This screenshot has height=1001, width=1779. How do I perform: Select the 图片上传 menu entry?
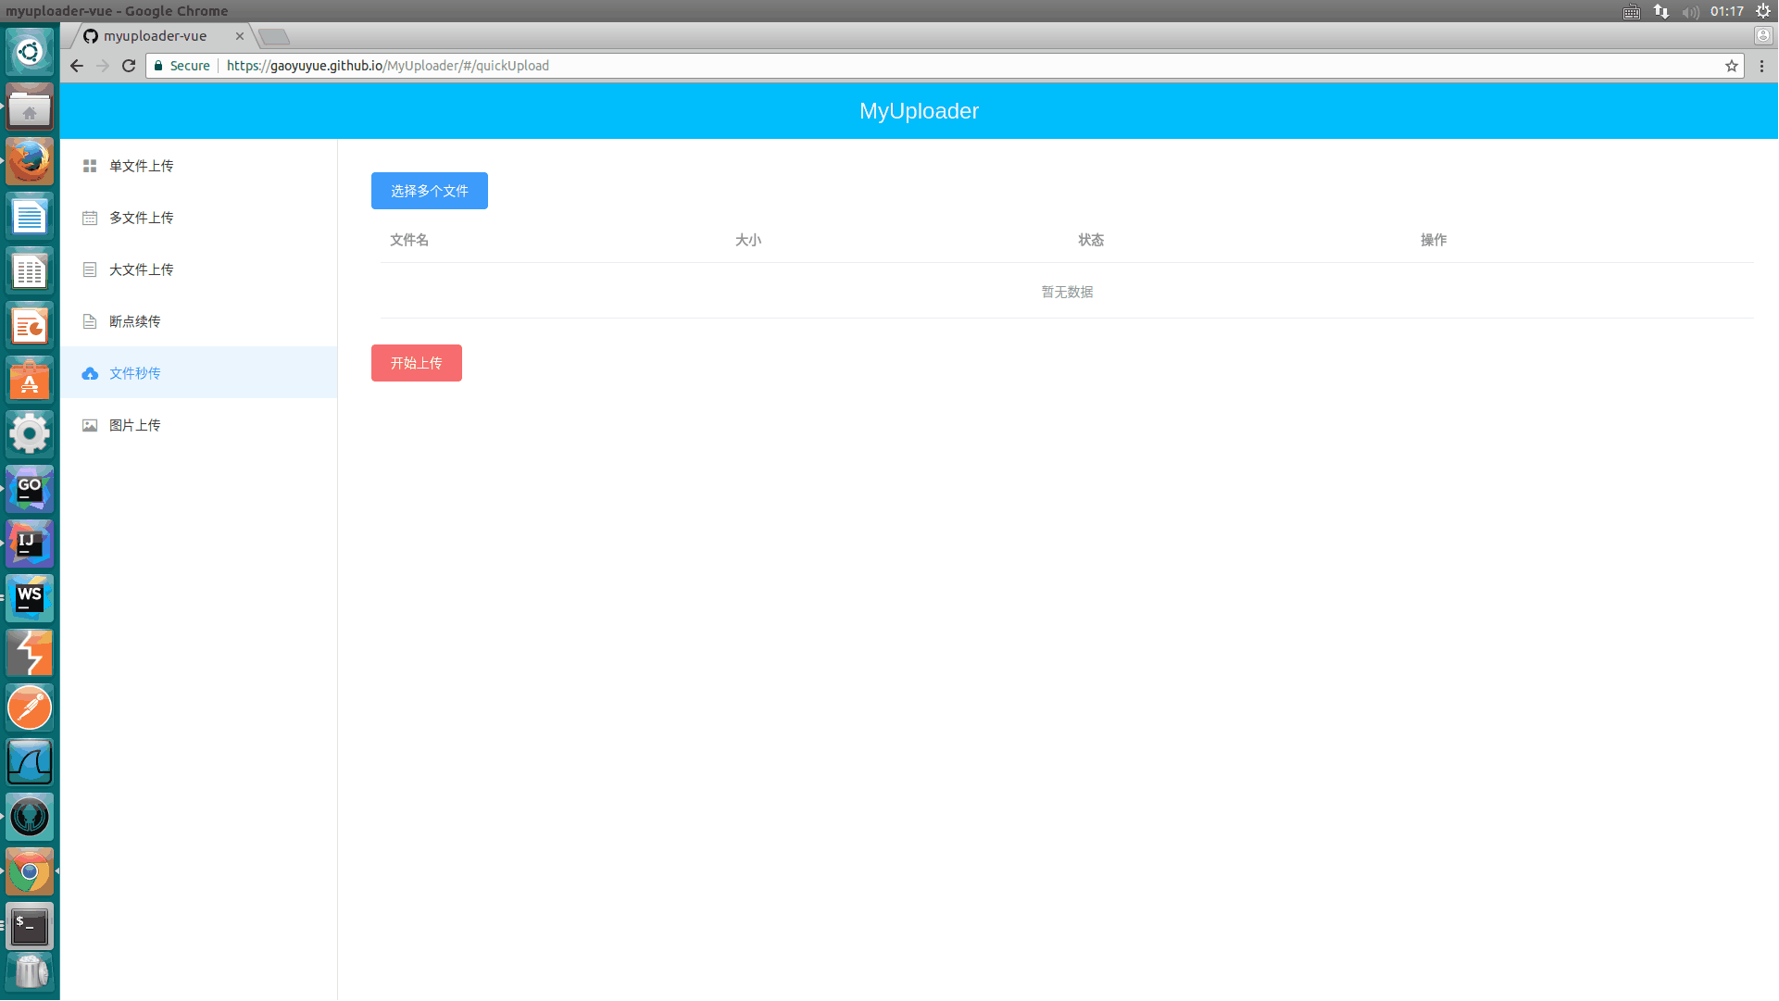(x=134, y=425)
